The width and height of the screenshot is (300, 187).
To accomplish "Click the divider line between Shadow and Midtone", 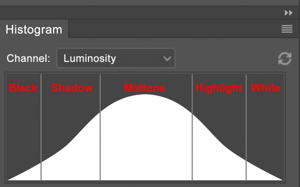I will [100, 127].
